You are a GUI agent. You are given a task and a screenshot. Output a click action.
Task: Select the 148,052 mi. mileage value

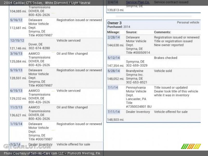click(x=115, y=79)
